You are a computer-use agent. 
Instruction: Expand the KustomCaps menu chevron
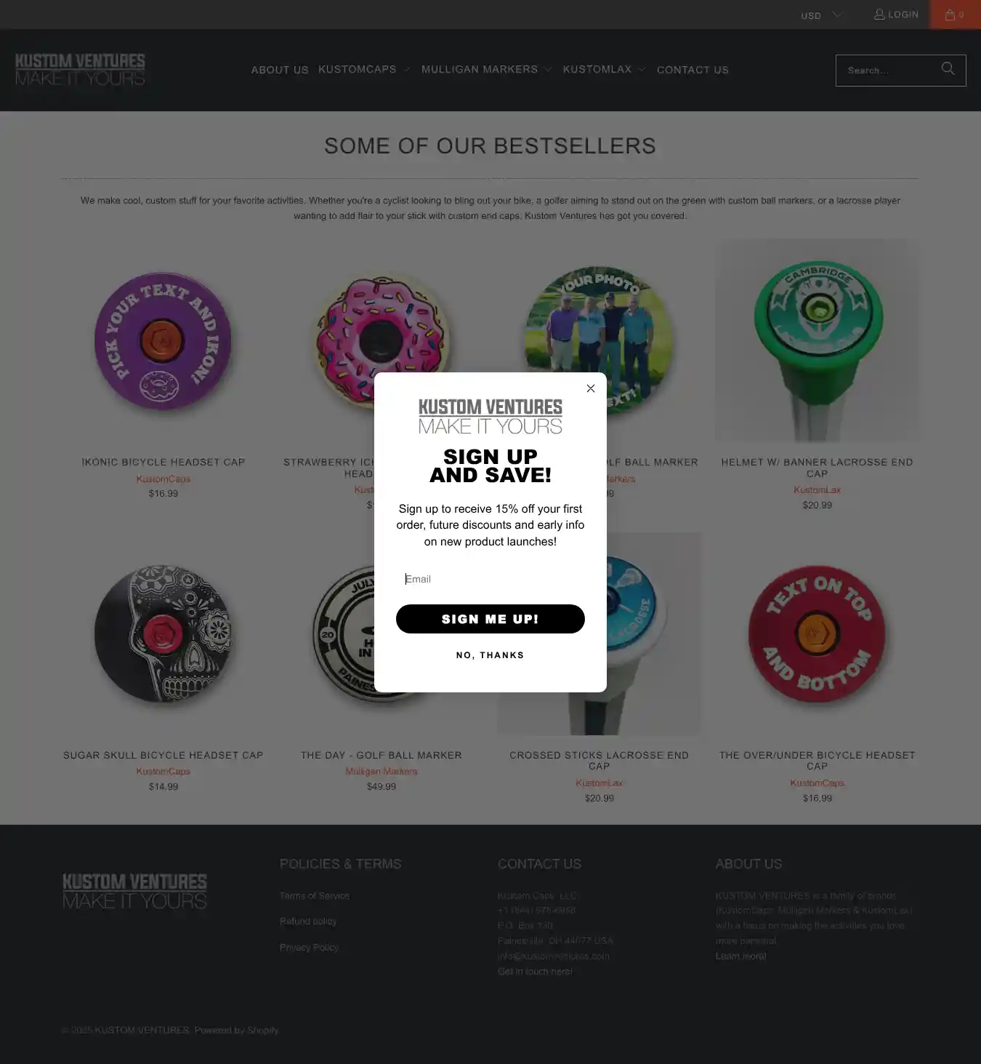407,70
